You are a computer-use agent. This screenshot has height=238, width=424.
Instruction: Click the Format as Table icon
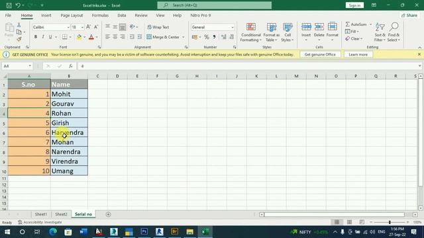click(x=271, y=27)
